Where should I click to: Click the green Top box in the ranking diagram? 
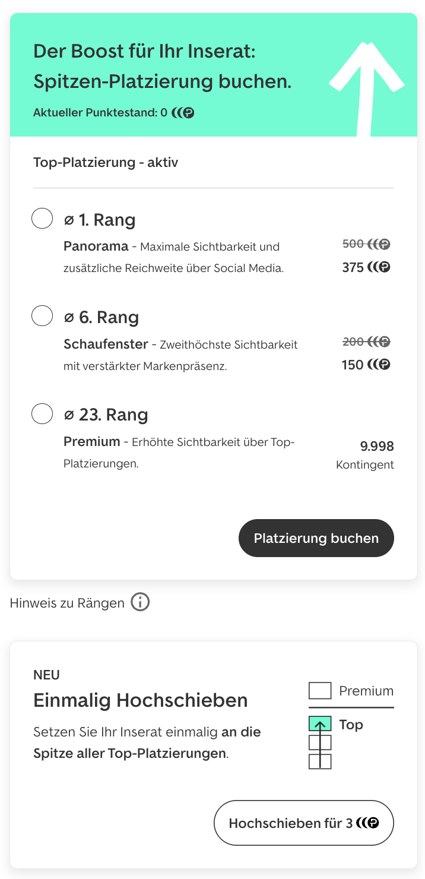[x=319, y=725]
